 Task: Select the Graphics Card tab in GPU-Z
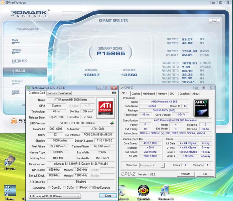click(x=37, y=93)
